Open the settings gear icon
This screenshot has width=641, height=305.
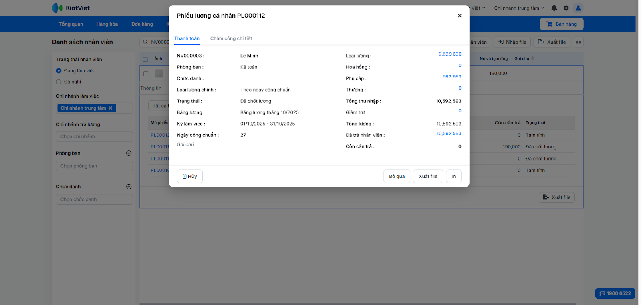tap(566, 8)
